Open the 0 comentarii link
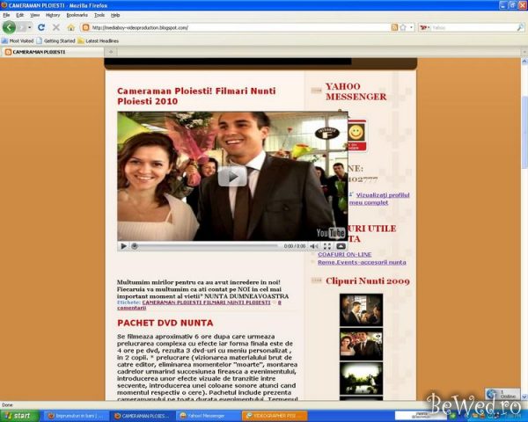 tap(199, 305)
